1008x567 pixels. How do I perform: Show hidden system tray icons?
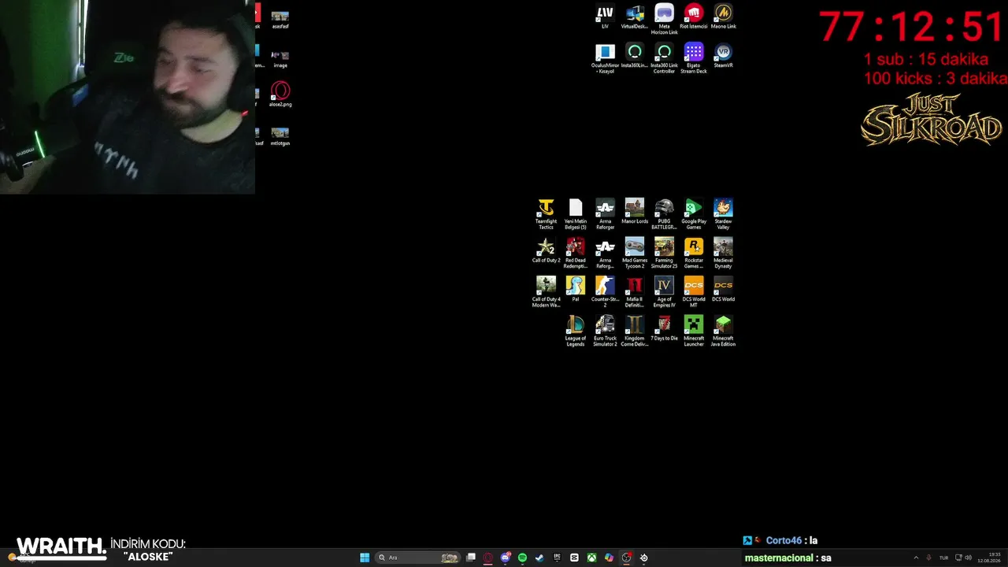click(916, 558)
